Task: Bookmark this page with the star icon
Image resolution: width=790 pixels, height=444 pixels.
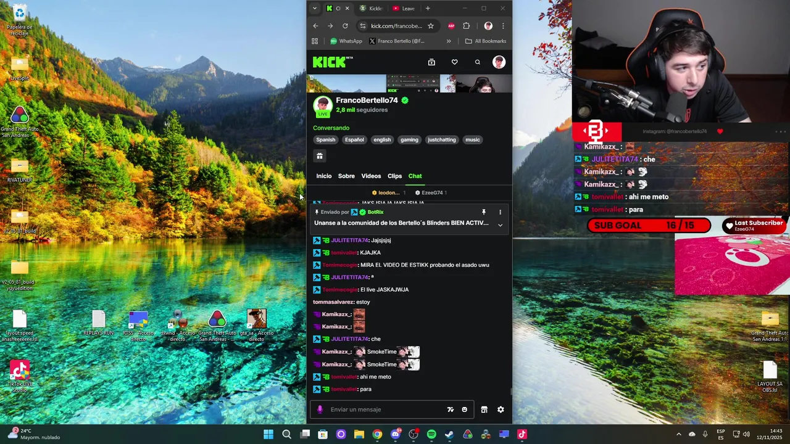Action: (x=431, y=26)
